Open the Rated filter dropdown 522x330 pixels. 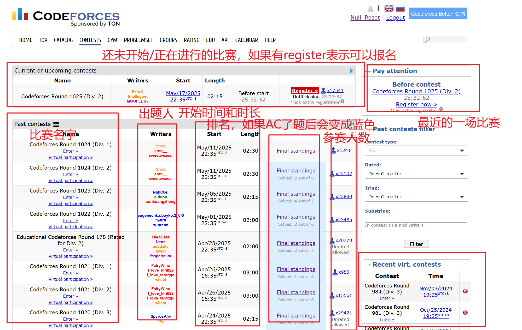click(x=416, y=174)
